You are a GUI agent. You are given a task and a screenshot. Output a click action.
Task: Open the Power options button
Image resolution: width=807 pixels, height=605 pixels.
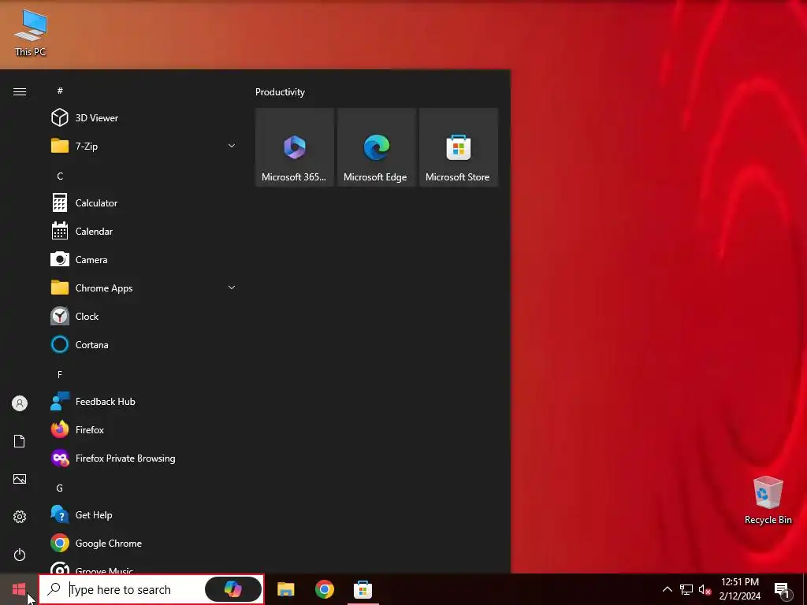[x=20, y=555]
